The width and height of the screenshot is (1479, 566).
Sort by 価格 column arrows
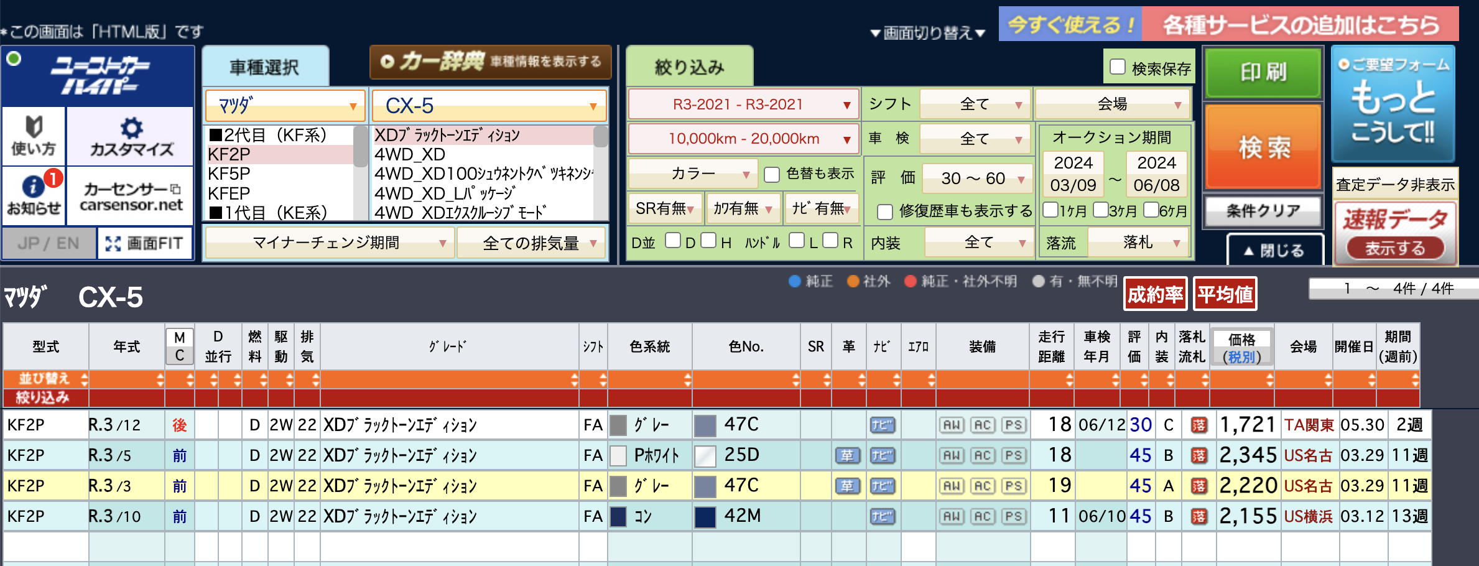pos(1269,379)
